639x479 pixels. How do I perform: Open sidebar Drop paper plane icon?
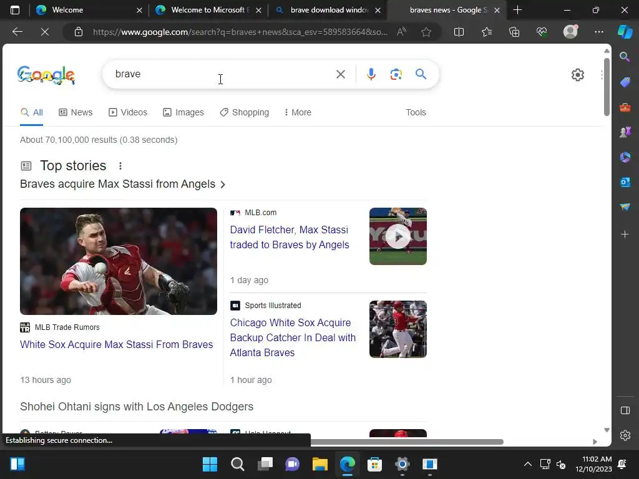(625, 207)
